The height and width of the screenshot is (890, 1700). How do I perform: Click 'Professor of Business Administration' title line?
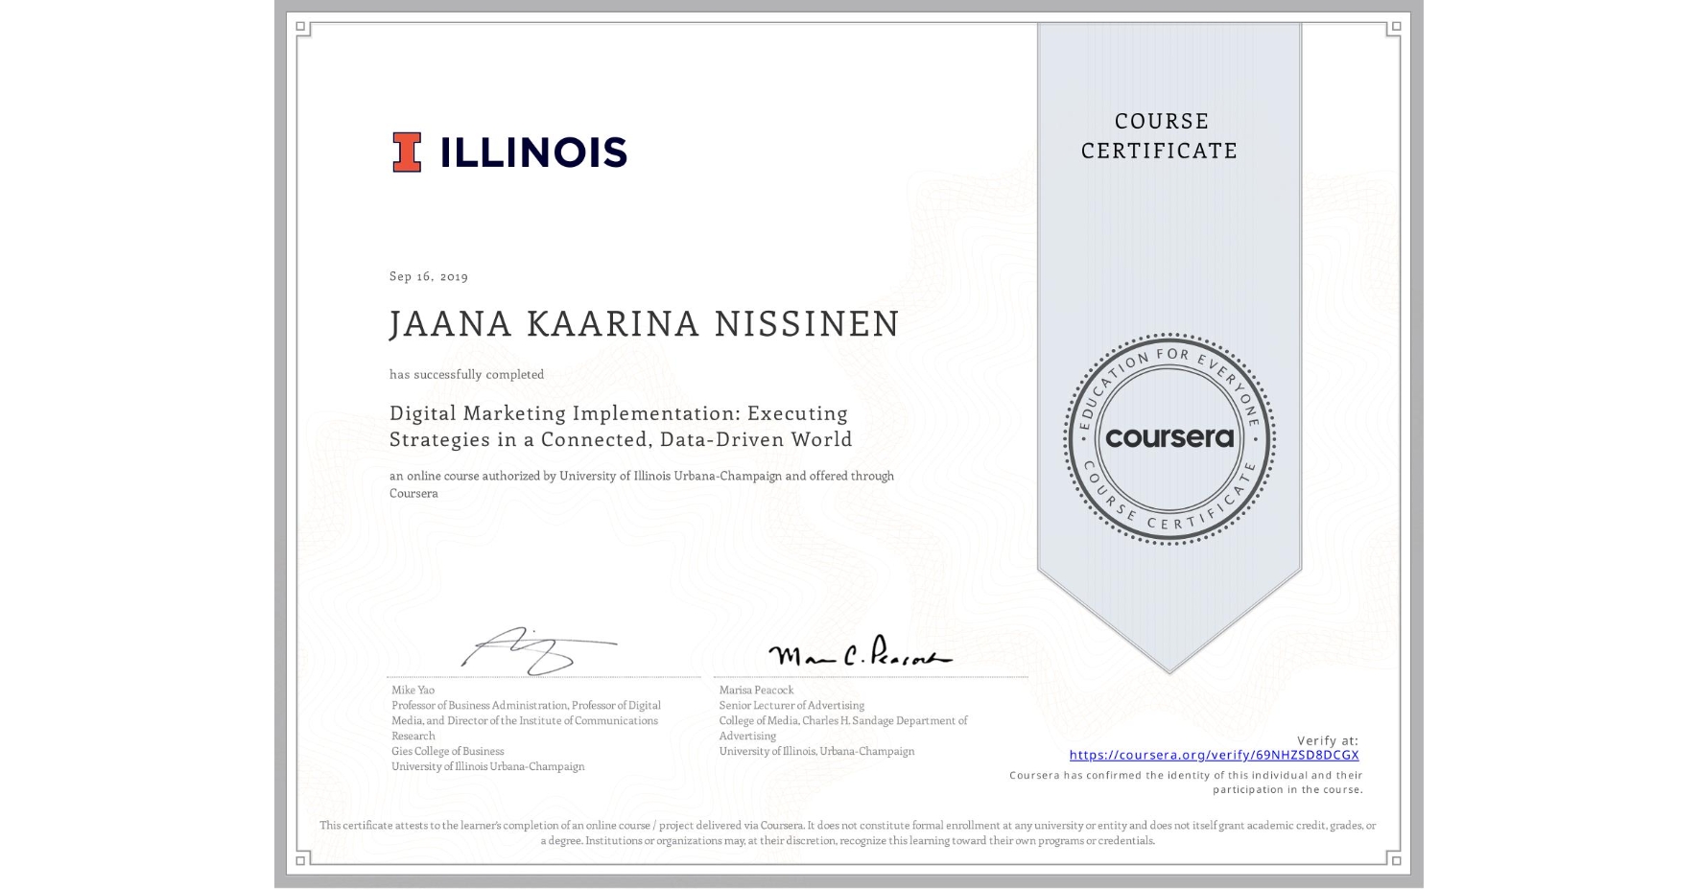[526, 705]
